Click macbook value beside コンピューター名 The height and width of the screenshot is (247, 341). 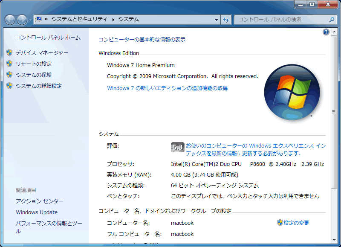(182, 223)
